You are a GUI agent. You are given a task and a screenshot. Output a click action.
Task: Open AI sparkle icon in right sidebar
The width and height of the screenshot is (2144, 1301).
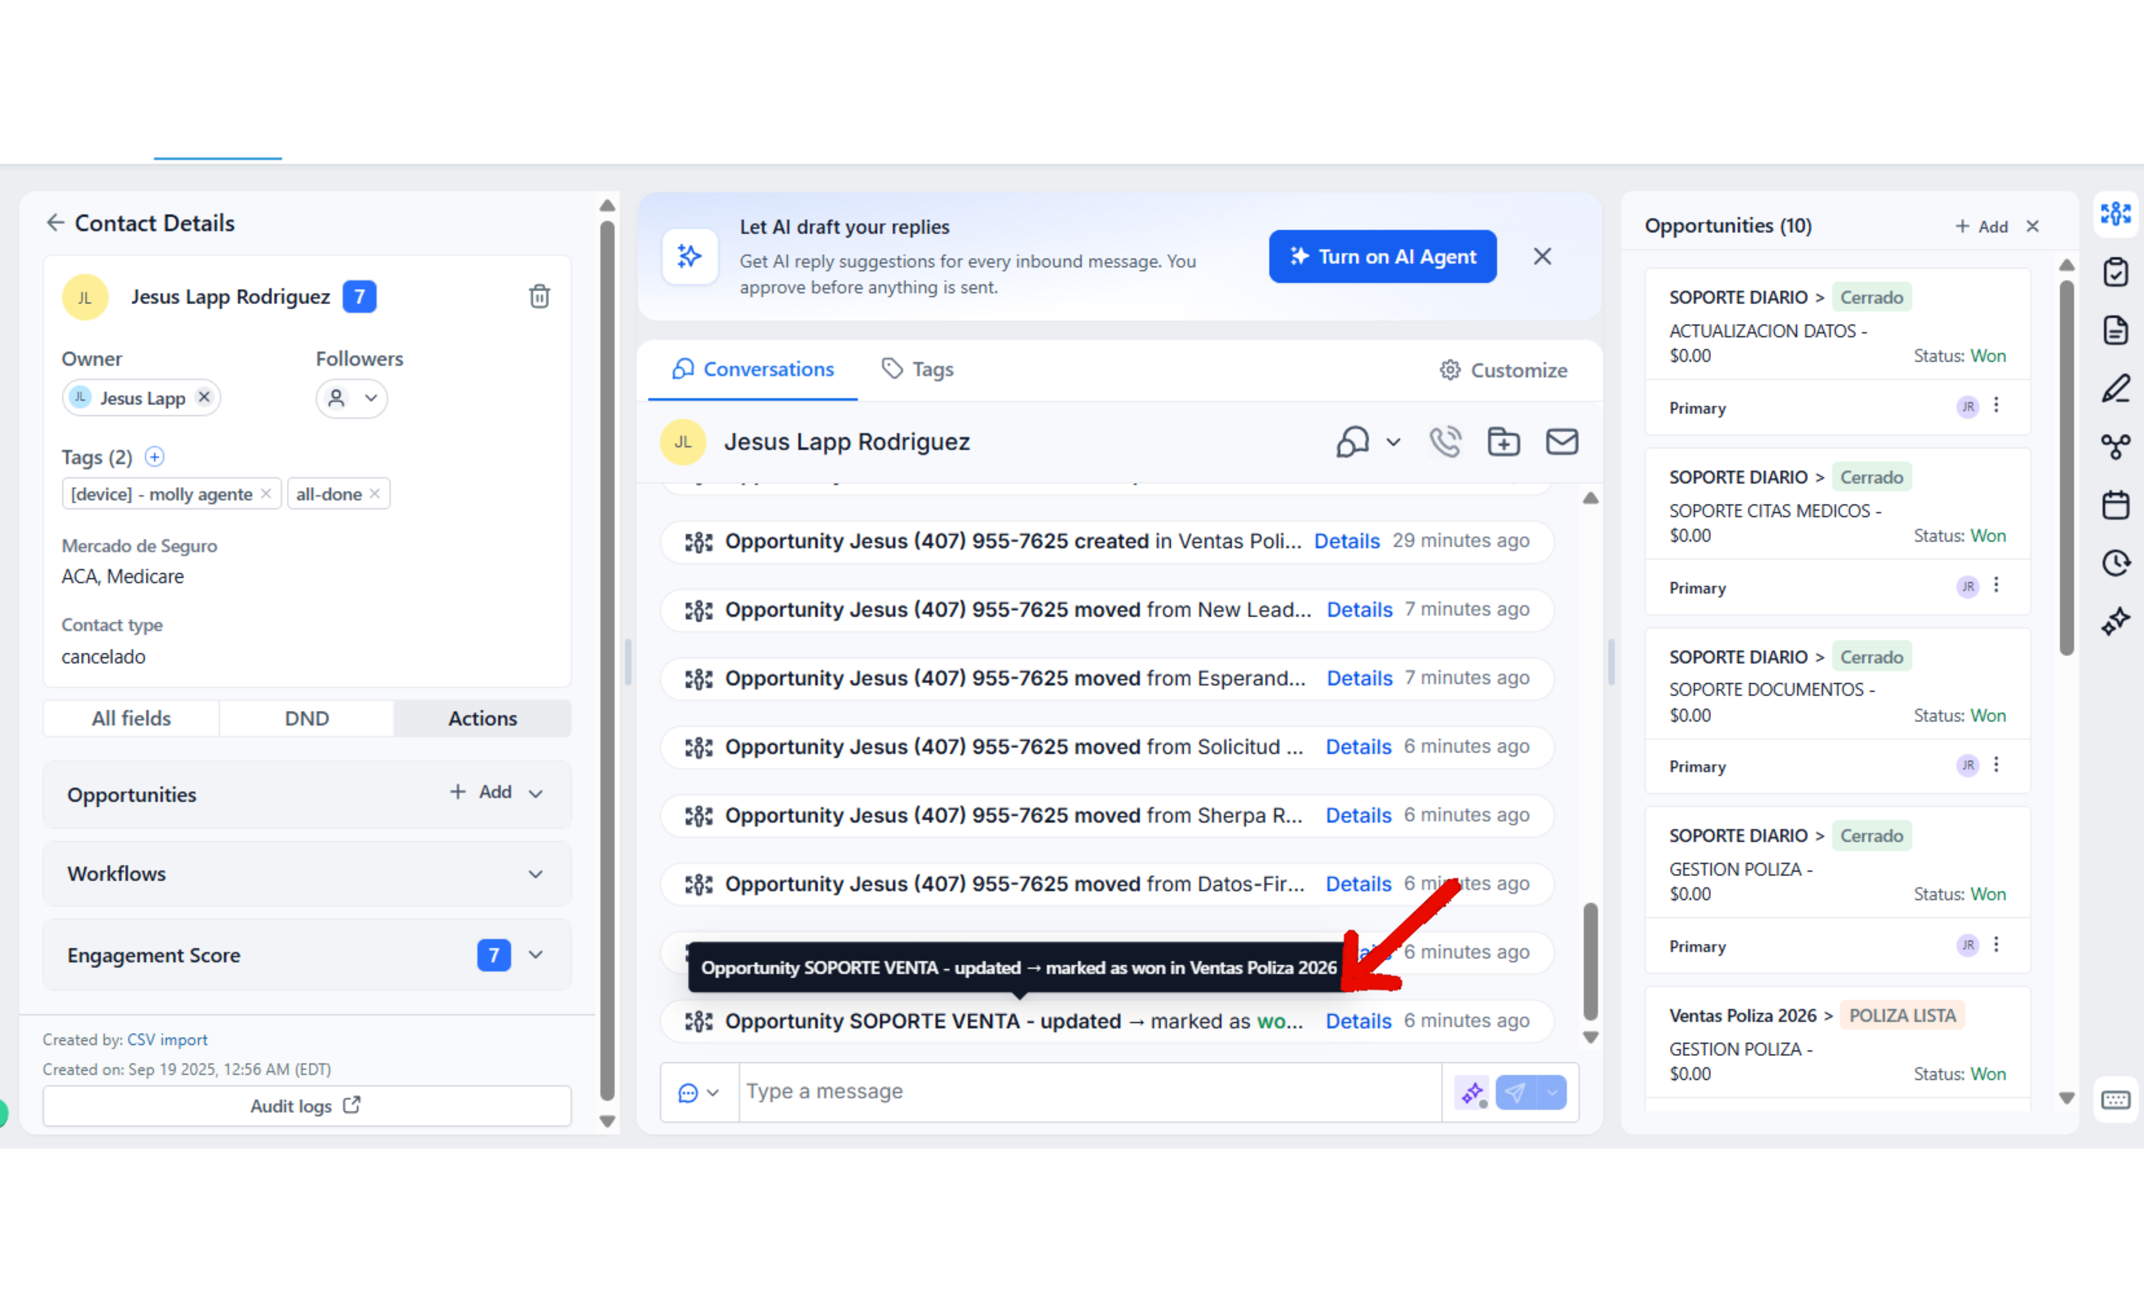(2115, 621)
